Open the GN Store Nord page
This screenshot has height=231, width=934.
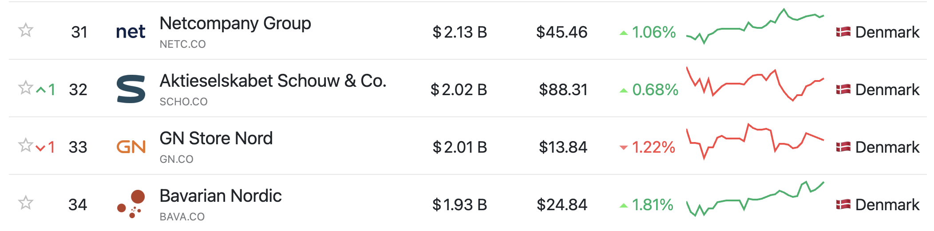(216, 139)
